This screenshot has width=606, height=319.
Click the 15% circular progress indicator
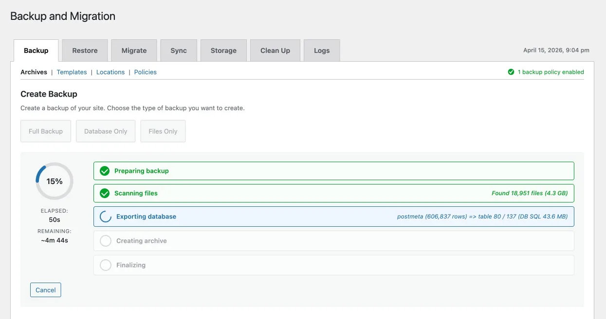point(55,181)
